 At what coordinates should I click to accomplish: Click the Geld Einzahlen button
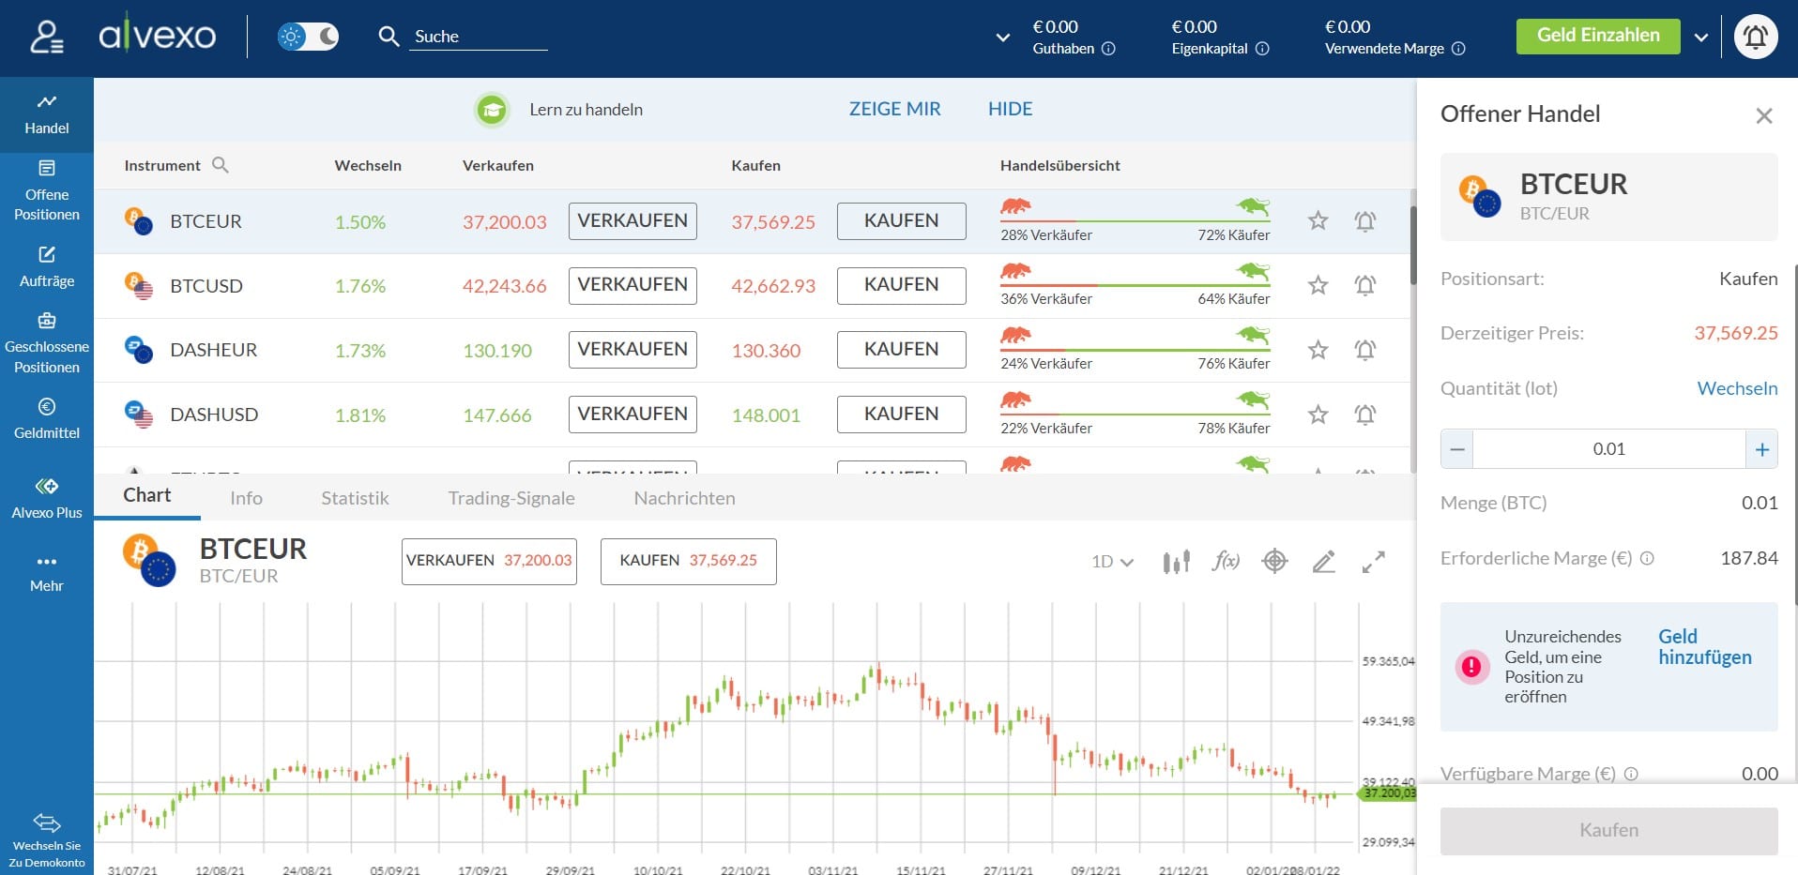coord(1598,36)
